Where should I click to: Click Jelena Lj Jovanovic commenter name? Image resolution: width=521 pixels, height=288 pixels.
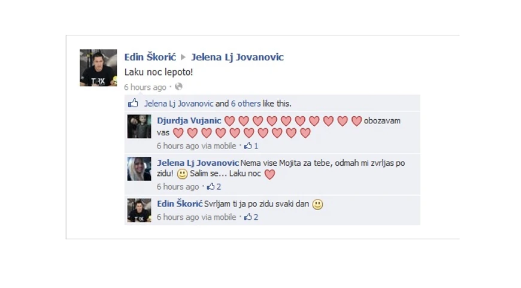[198, 163]
